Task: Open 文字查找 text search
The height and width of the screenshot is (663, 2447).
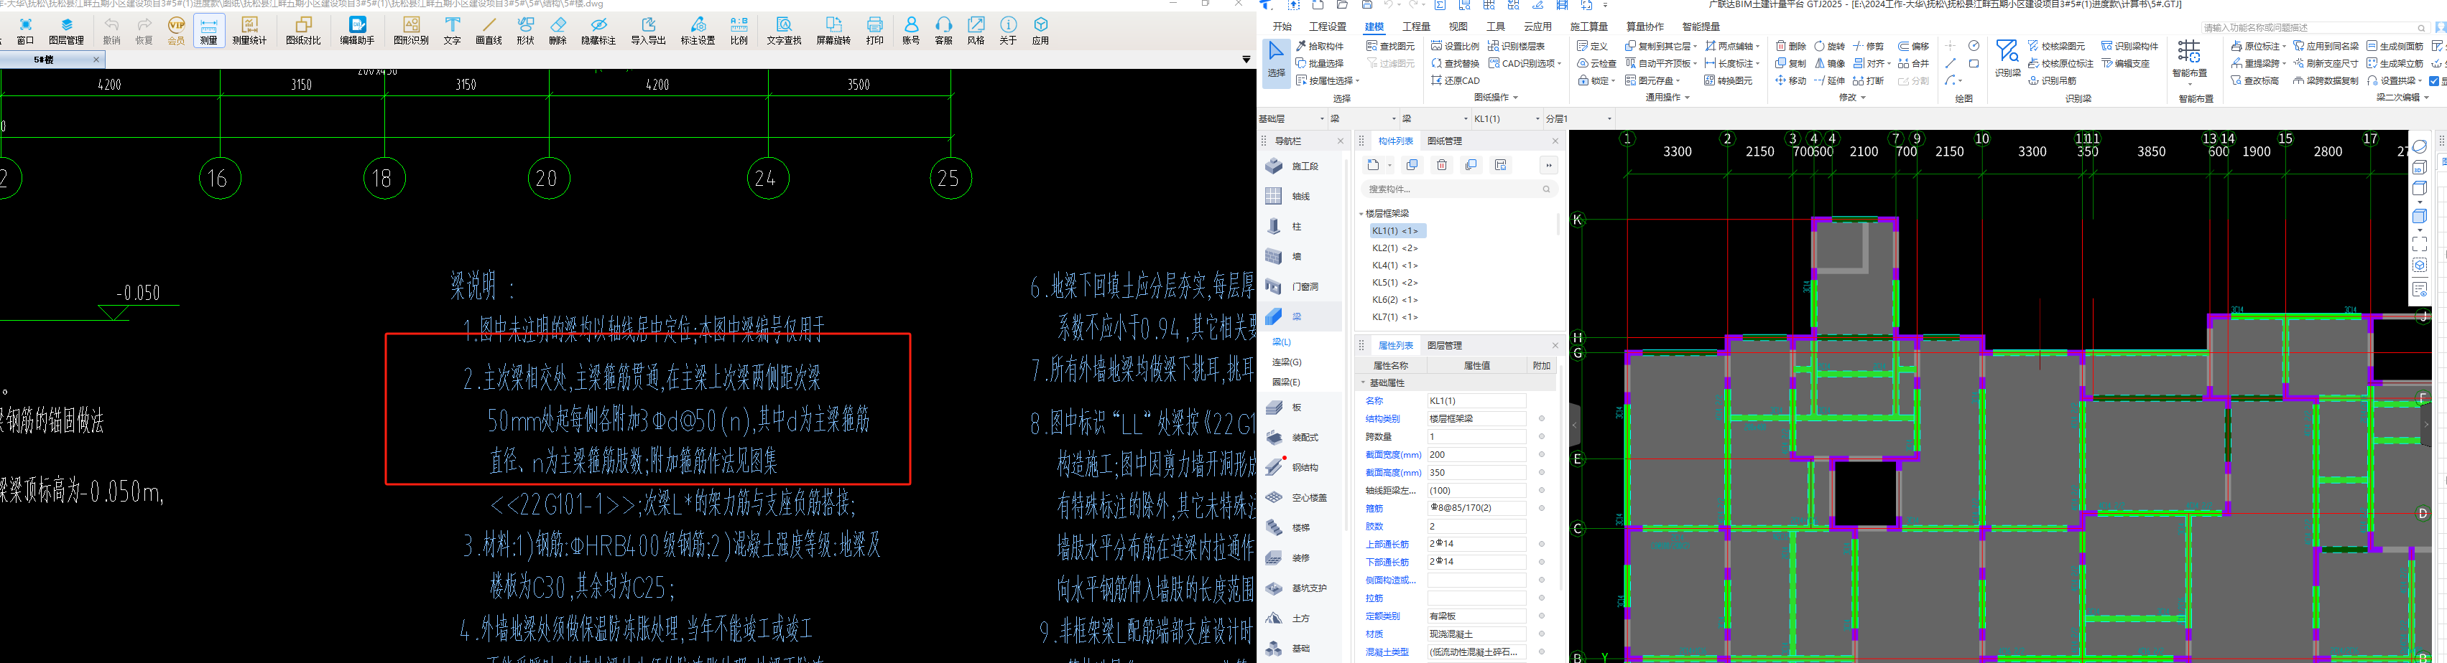Action: point(784,30)
